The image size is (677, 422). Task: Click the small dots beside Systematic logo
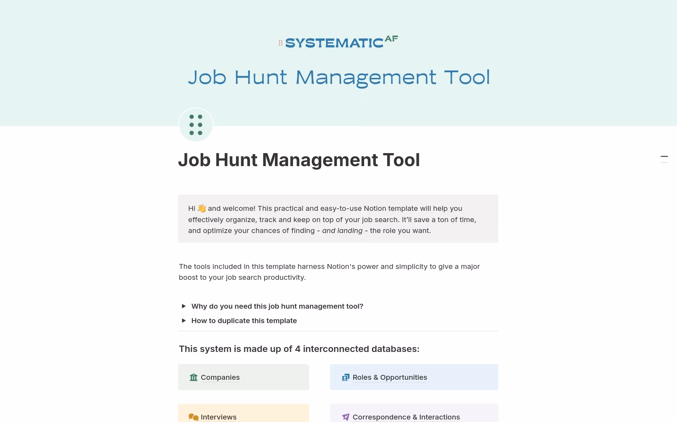tap(281, 43)
